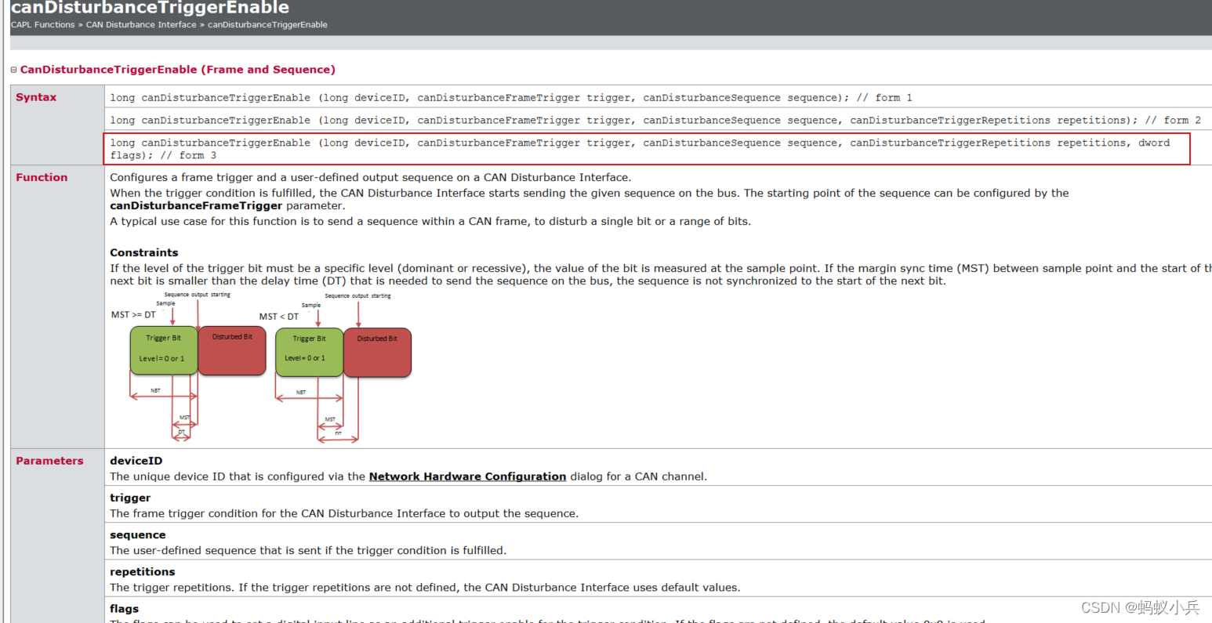Screen dimensions: 1212x623
Task: Click 'Configures a frame trigger' description sentence
Action: [371, 178]
